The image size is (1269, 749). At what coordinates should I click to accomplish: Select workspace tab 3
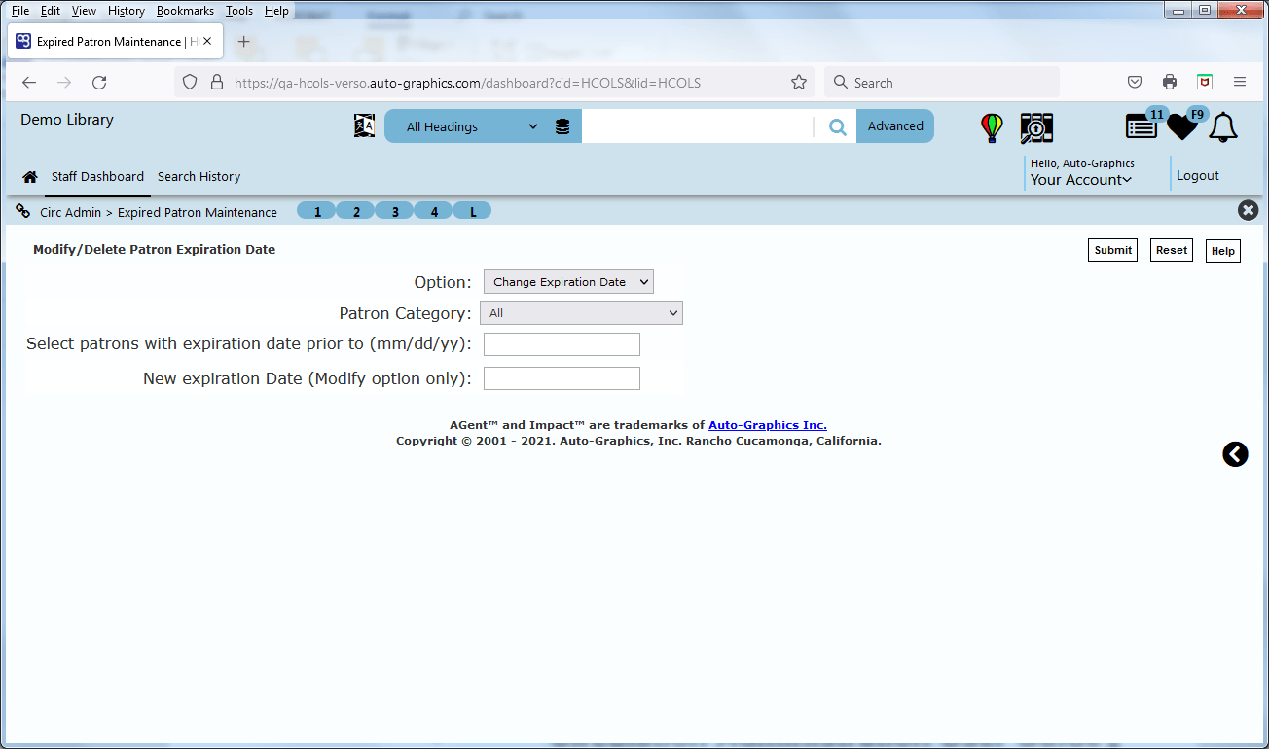pos(394,211)
